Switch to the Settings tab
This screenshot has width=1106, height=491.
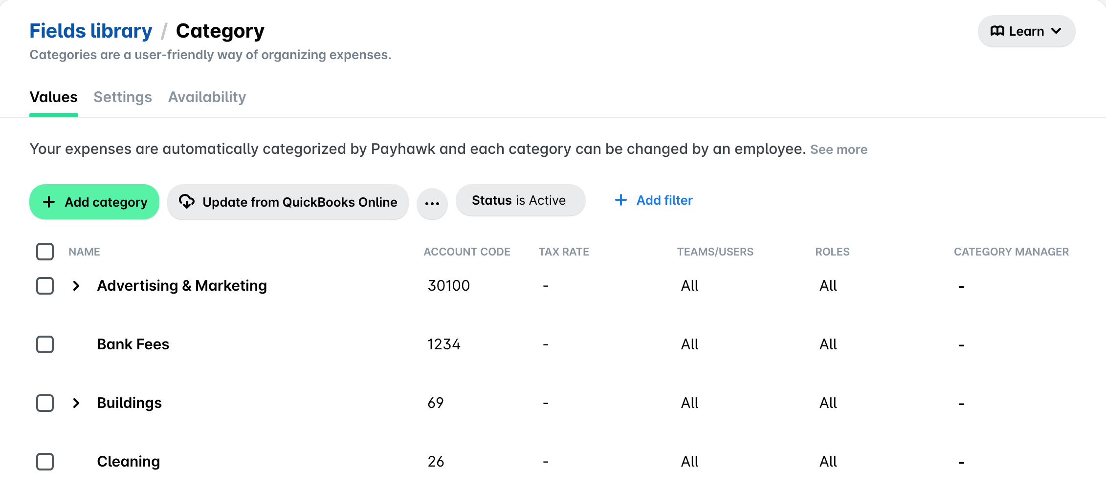tap(123, 97)
